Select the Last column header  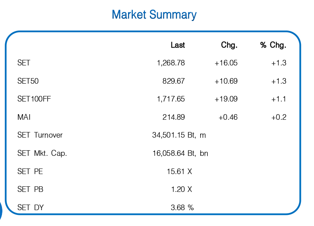click(178, 45)
